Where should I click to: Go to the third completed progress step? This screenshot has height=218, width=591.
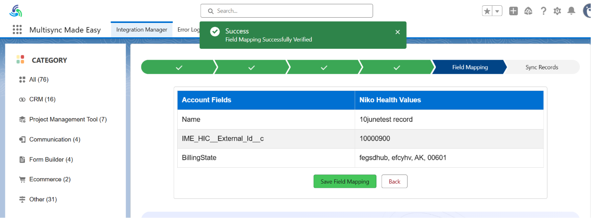tap(324, 67)
